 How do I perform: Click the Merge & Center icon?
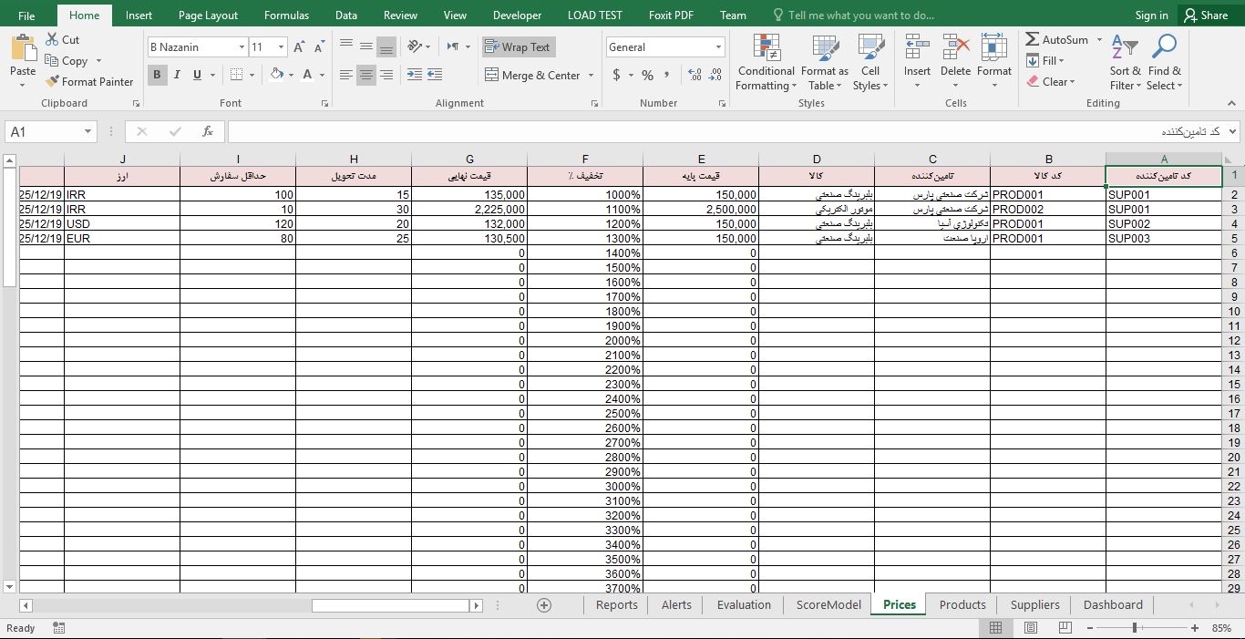[491, 75]
